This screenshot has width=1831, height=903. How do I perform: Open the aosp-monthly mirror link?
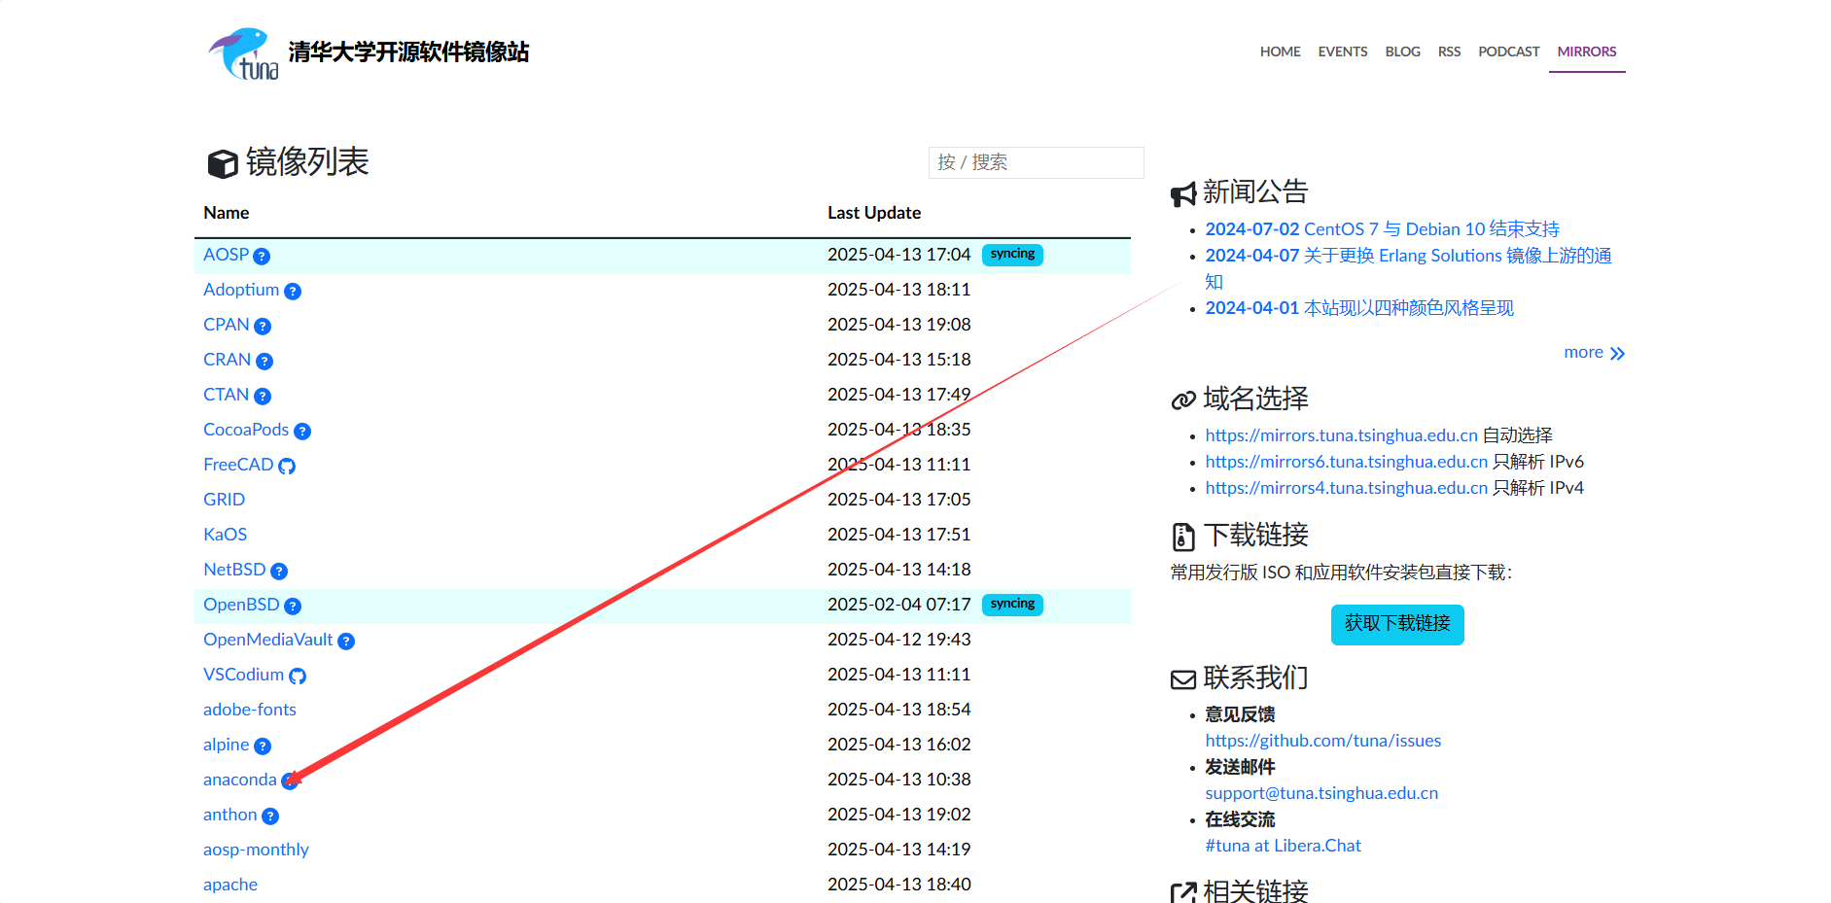click(256, 850)
